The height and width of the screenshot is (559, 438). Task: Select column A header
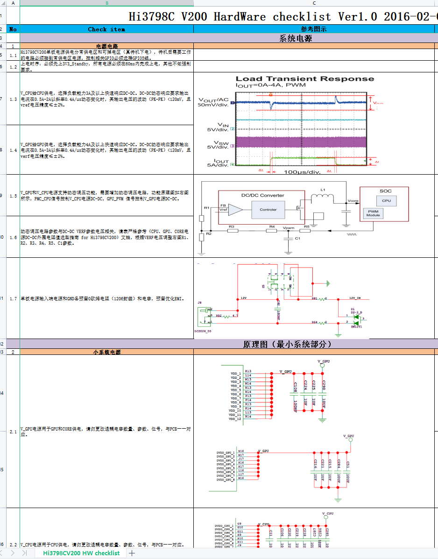(x=13, y=3)
